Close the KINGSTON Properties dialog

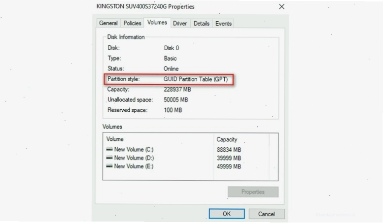coord(281,6)
